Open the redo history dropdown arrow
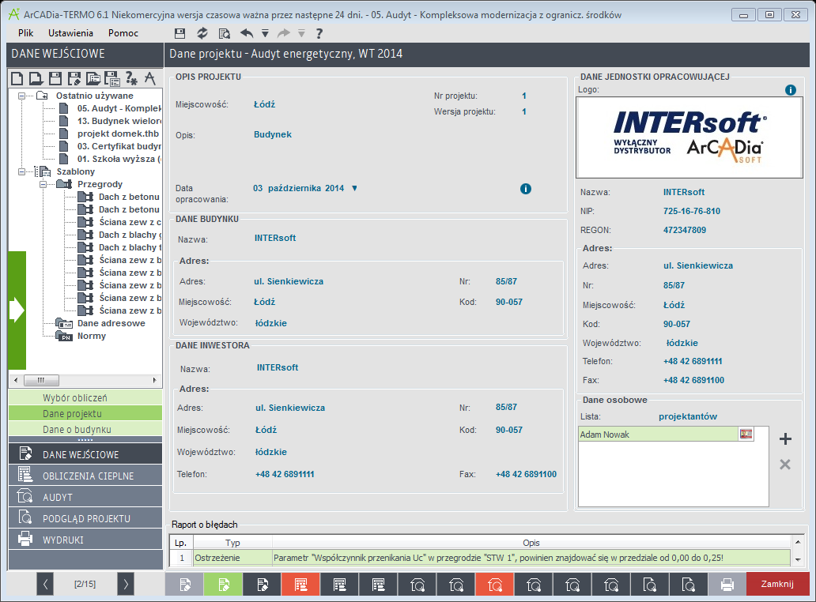 301,34
